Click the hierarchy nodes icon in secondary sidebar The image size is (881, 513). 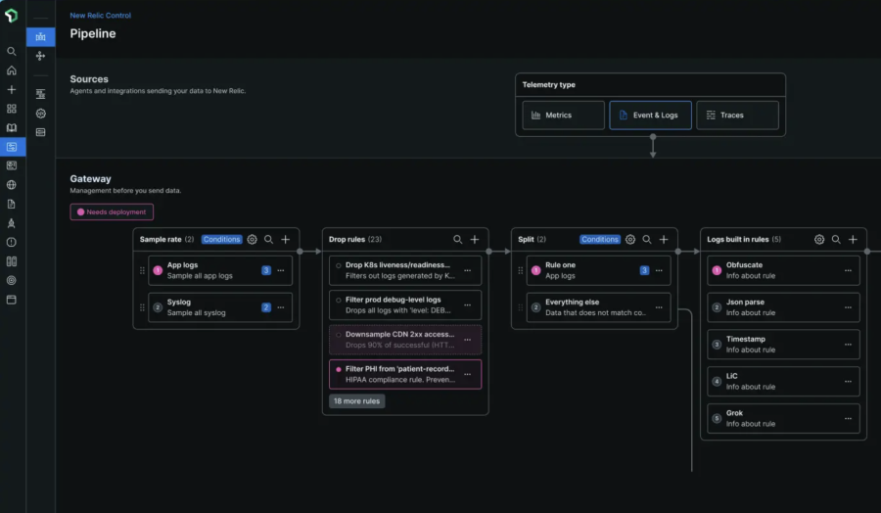pos(40,56)
